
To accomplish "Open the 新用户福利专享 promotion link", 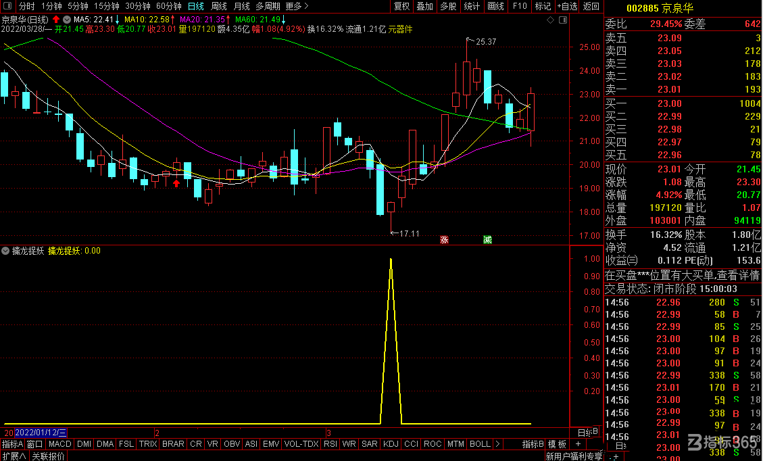I will 574,456.
